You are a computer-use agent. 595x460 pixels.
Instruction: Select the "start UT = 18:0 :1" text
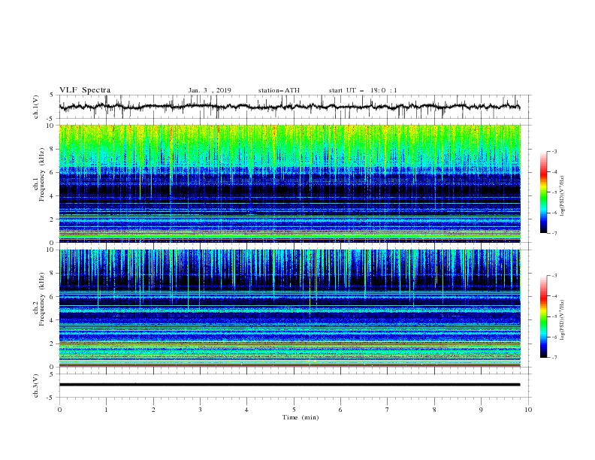[363, 90]
